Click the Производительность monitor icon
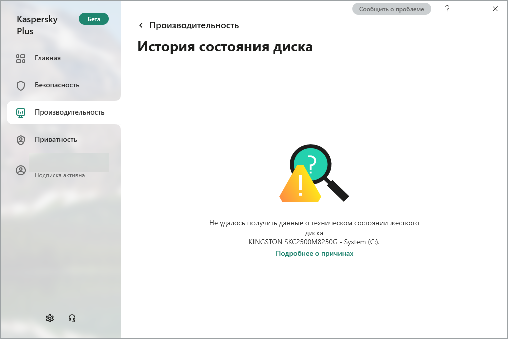 pos(21,113)
